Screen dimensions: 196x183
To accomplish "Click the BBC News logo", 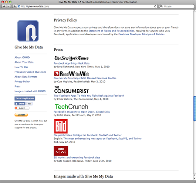I will [61, 151].
